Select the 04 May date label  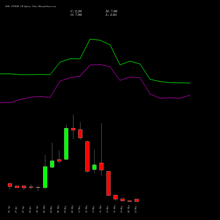44,209
